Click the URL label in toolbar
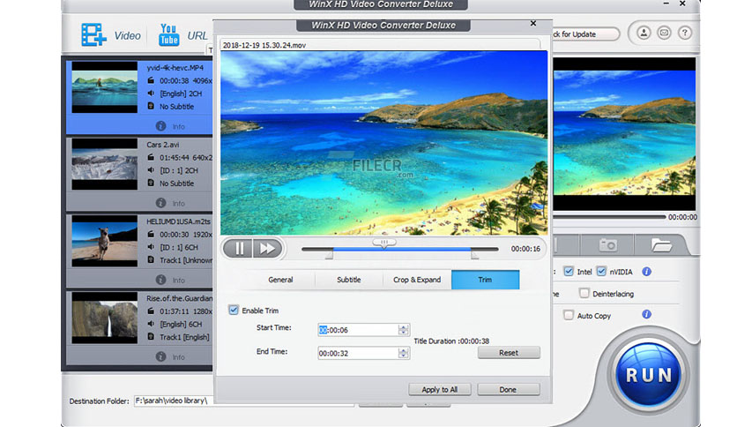This screenshot has height=427, width=737. point(197,36)
